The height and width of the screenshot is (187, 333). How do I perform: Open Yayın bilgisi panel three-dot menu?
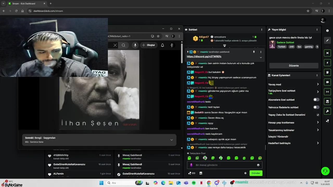(317, 30)
